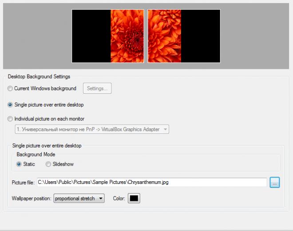The image size is (293, 231).
Task: Click the gray area left of monitor previews
Action: click(x=36, y=36)
